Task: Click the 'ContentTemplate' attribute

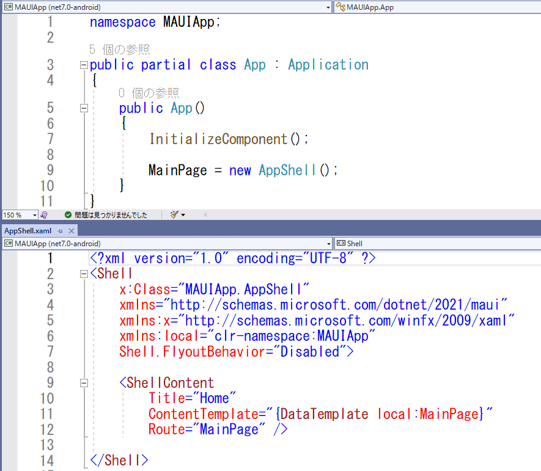Action: (203, 414)
